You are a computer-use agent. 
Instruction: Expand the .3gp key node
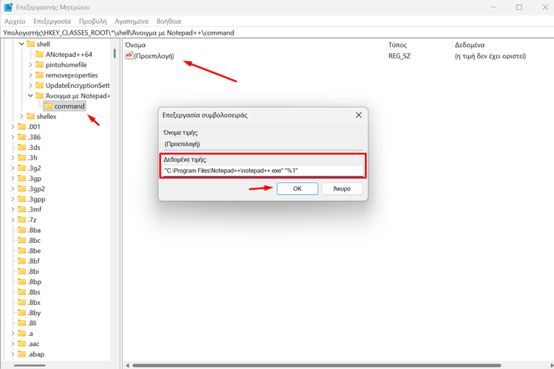(x=13, y=179)
